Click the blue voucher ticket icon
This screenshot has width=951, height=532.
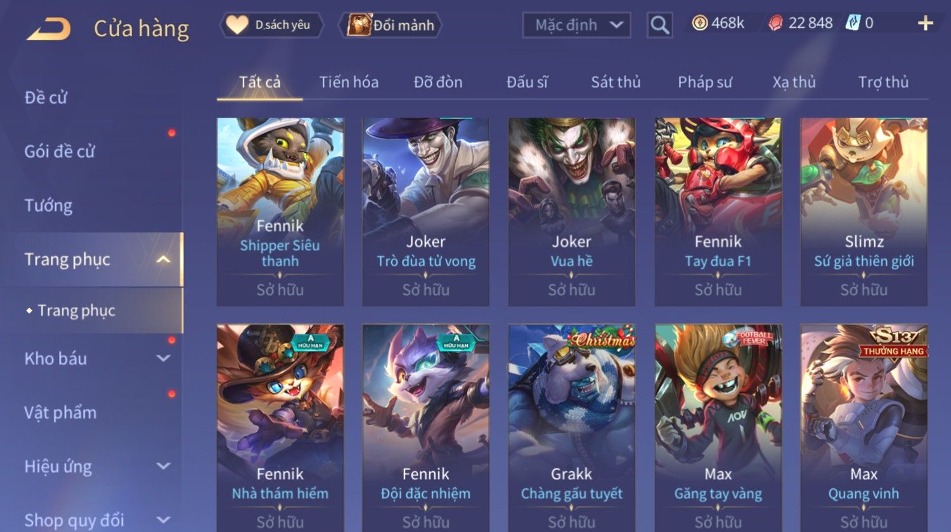853,23
